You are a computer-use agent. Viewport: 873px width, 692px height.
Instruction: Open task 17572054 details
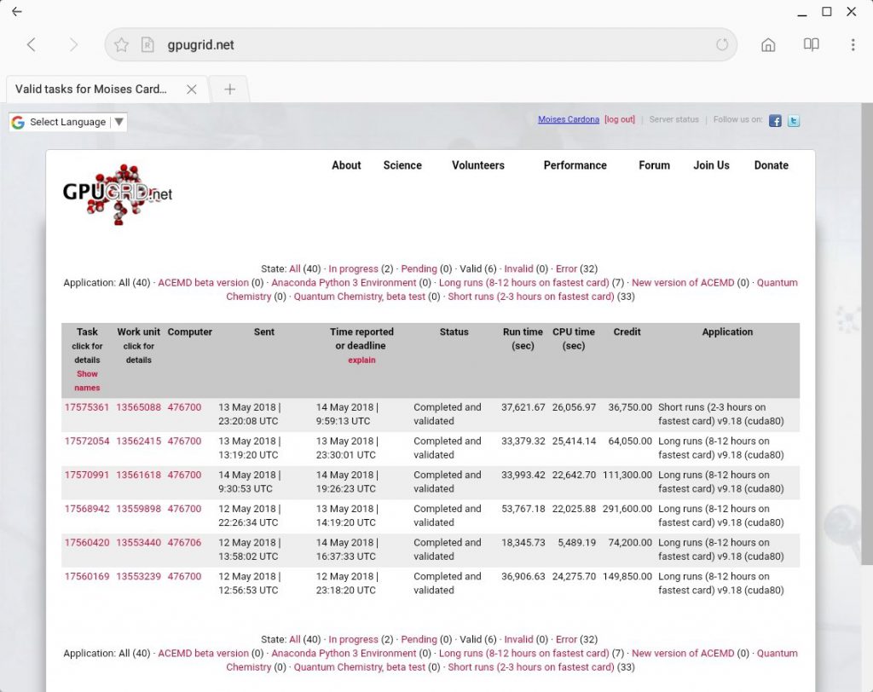pyautogui.click(x=87, y=441)
